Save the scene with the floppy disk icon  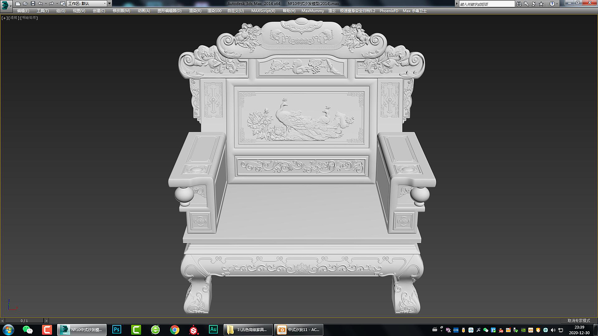pos(33,3)
